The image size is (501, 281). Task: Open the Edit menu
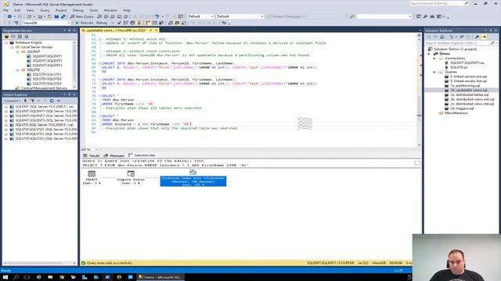point(17,10)
